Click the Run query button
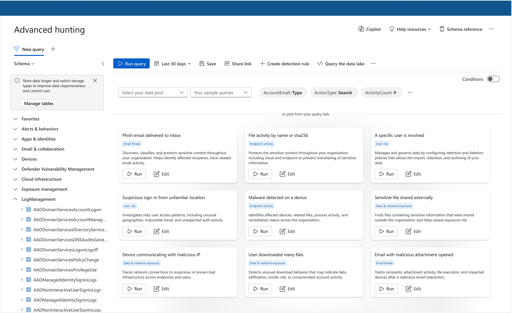Viewport: 512px width, 313px height. (x=132, y=64)
